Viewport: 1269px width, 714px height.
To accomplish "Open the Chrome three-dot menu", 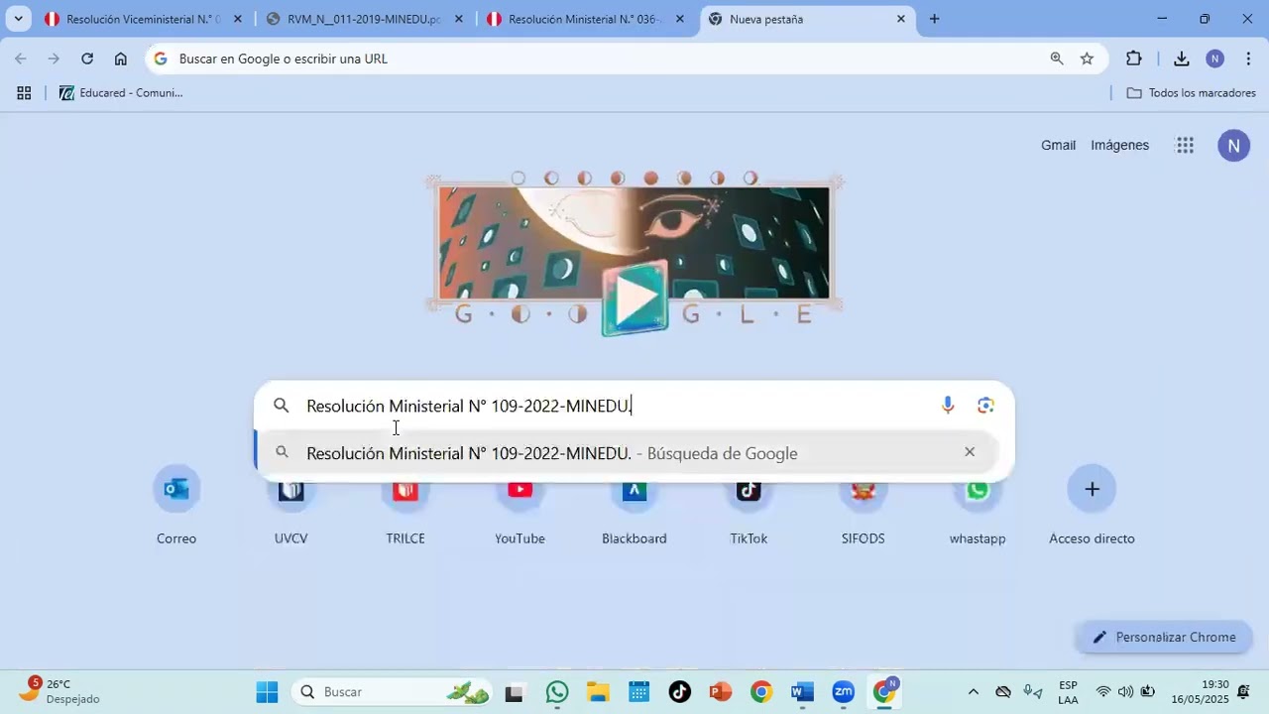I will [x=1248, y=59].
